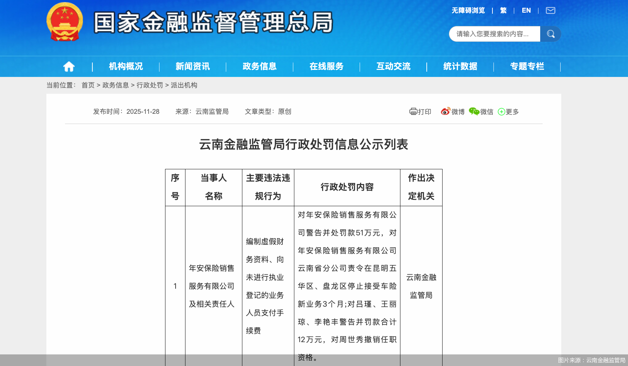This screenshot has width=628, height=366.
Task: Click 首页 in the breadcrumb
Action: tap(88, 85)
